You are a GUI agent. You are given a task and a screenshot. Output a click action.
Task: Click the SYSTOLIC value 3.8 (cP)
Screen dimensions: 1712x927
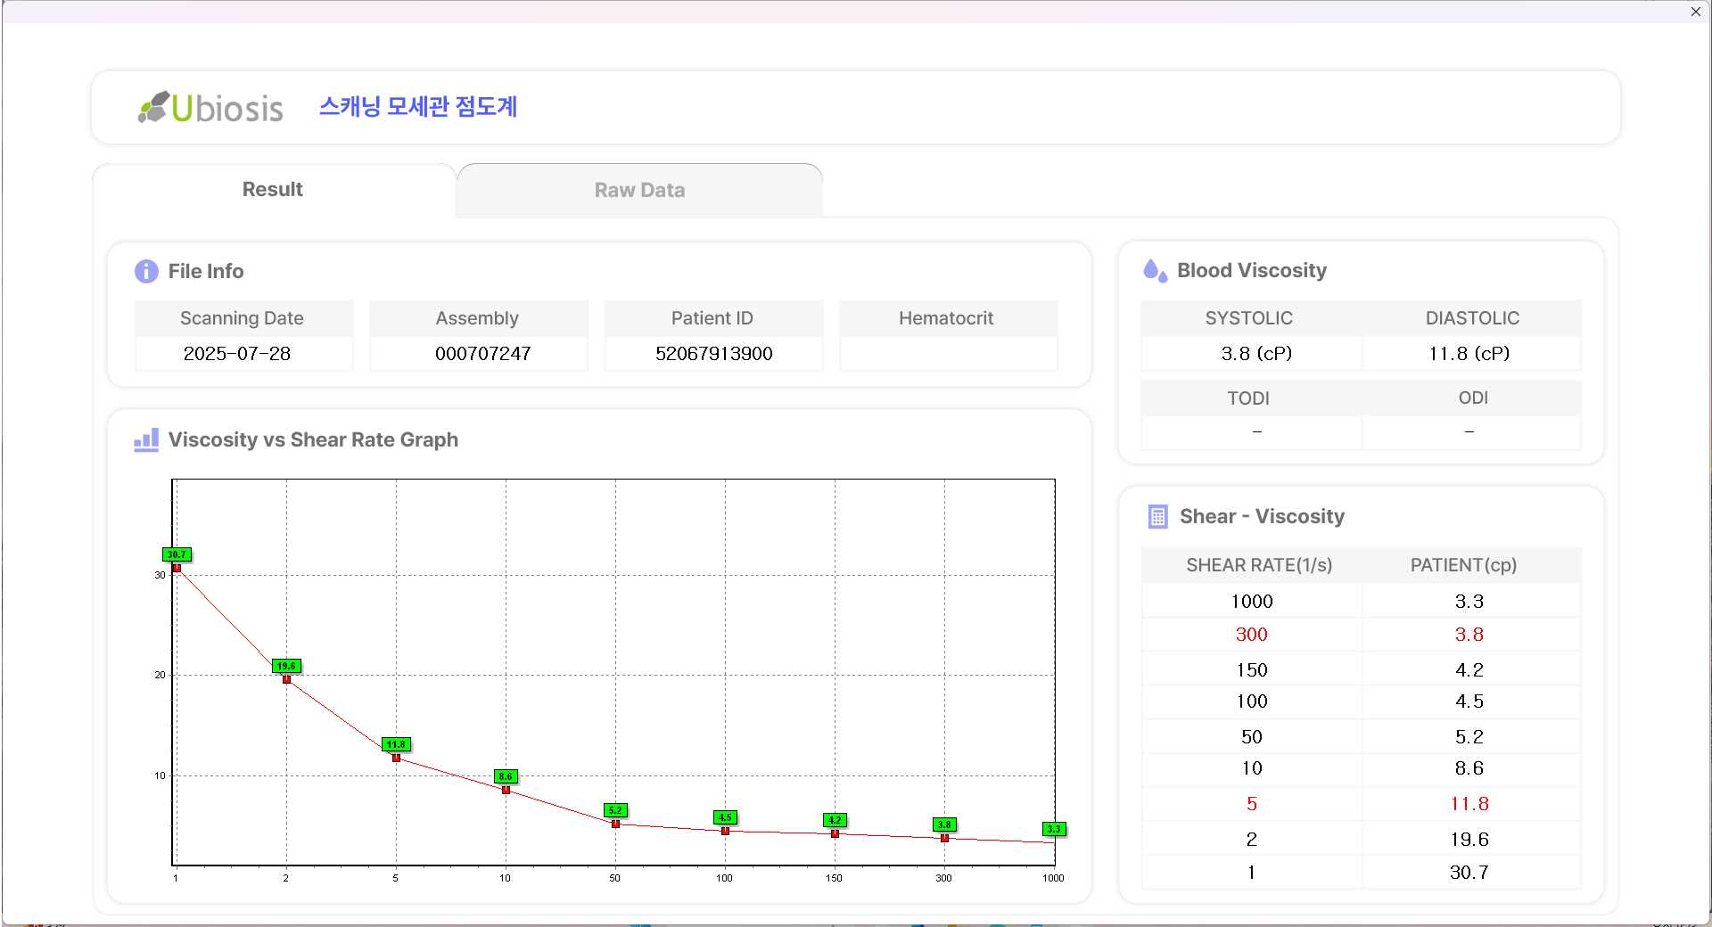pyautogui.click(x=1255, y=354)
